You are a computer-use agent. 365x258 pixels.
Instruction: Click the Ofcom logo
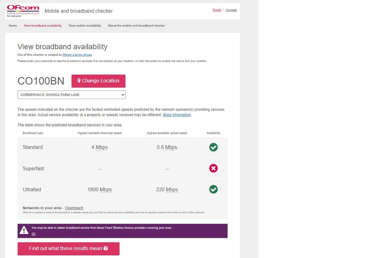(x=23, y=11)
